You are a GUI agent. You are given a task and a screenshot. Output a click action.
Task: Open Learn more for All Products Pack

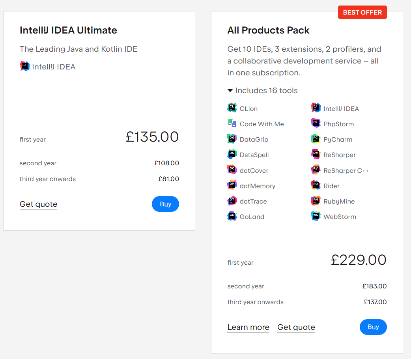248,327
